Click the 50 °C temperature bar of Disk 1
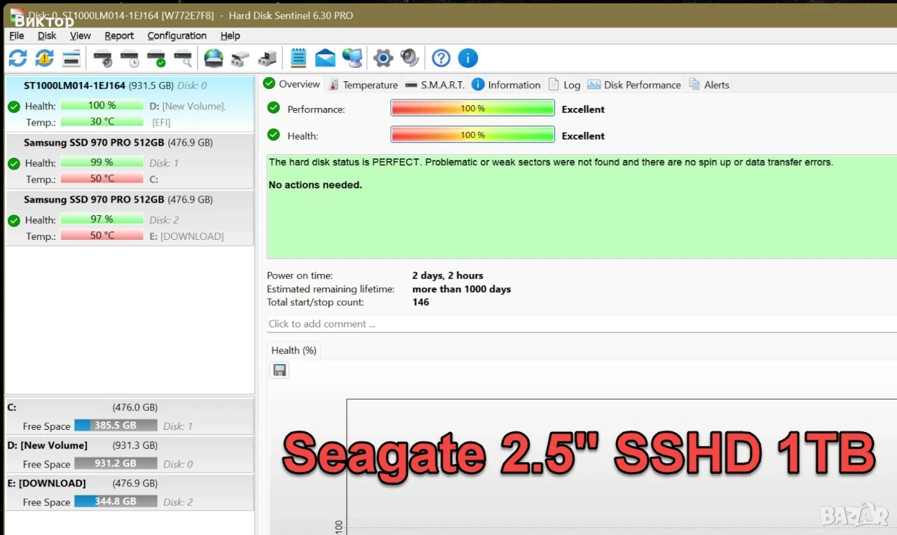Image resolution: width=897 pixels, height=535 pixels. (102, 179)
